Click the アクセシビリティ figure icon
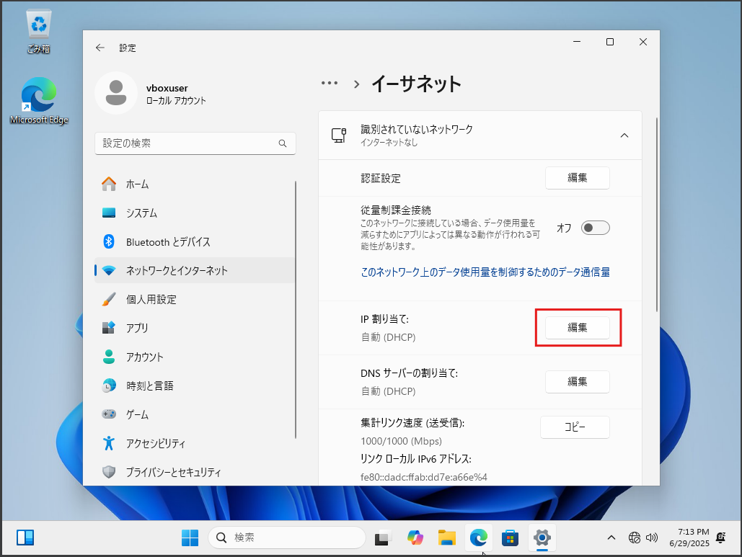This screenshot has width=742, height=557. point(109,443)
